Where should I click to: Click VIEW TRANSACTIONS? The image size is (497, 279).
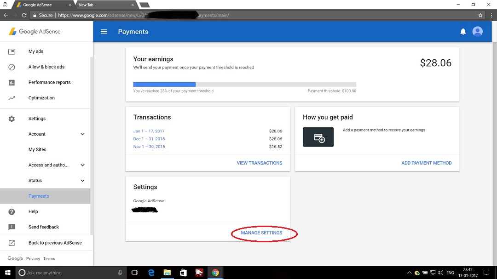point(259,163)
